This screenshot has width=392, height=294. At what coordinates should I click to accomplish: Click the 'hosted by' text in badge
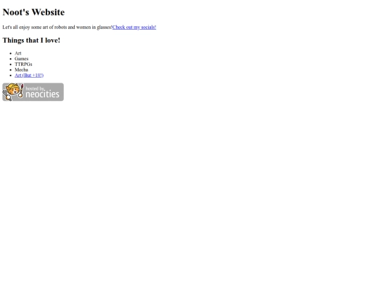tap(35, 89)
